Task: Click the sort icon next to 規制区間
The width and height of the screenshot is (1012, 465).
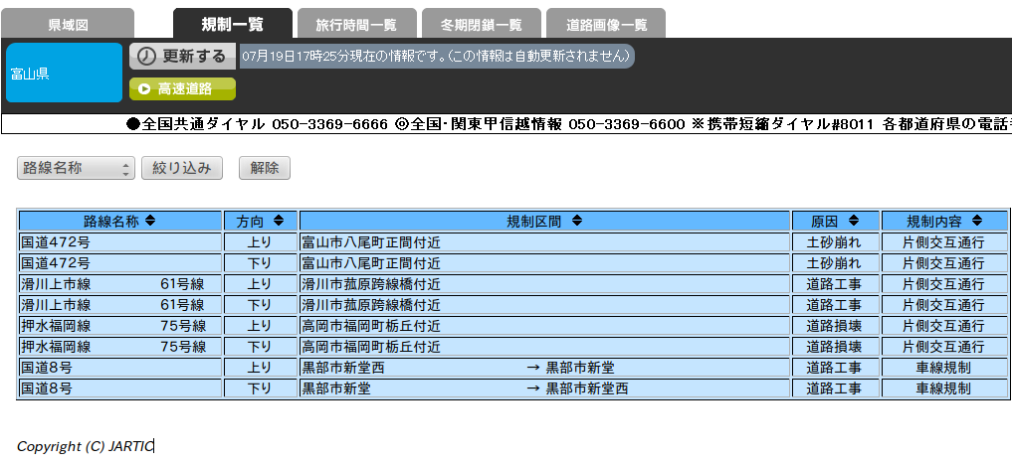Action: click(577, 221)
